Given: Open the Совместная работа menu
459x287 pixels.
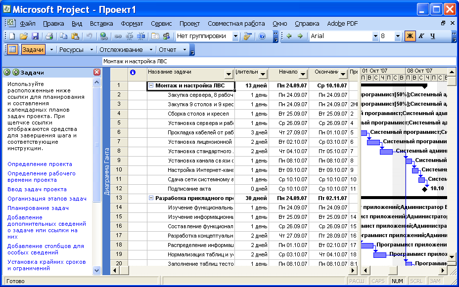Looking at the screenshot, I should 236,24.
